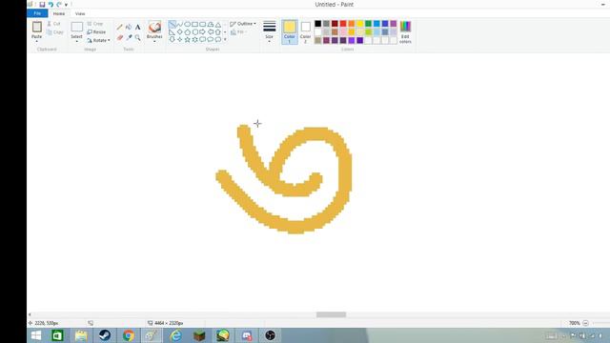Click the Resize button
Viewport: 610px width, 343px height.
click(x=96, y=31)
